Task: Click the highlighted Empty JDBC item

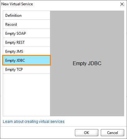Action: pos(27,60)
